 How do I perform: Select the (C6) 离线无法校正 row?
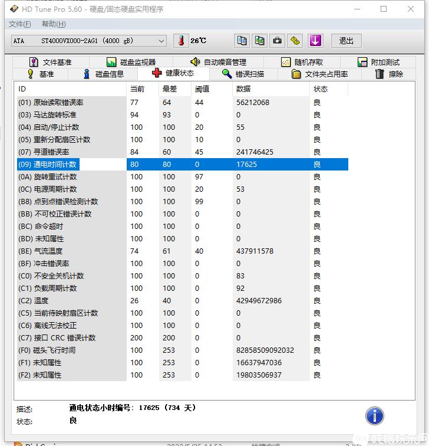[x=183, y=326]
